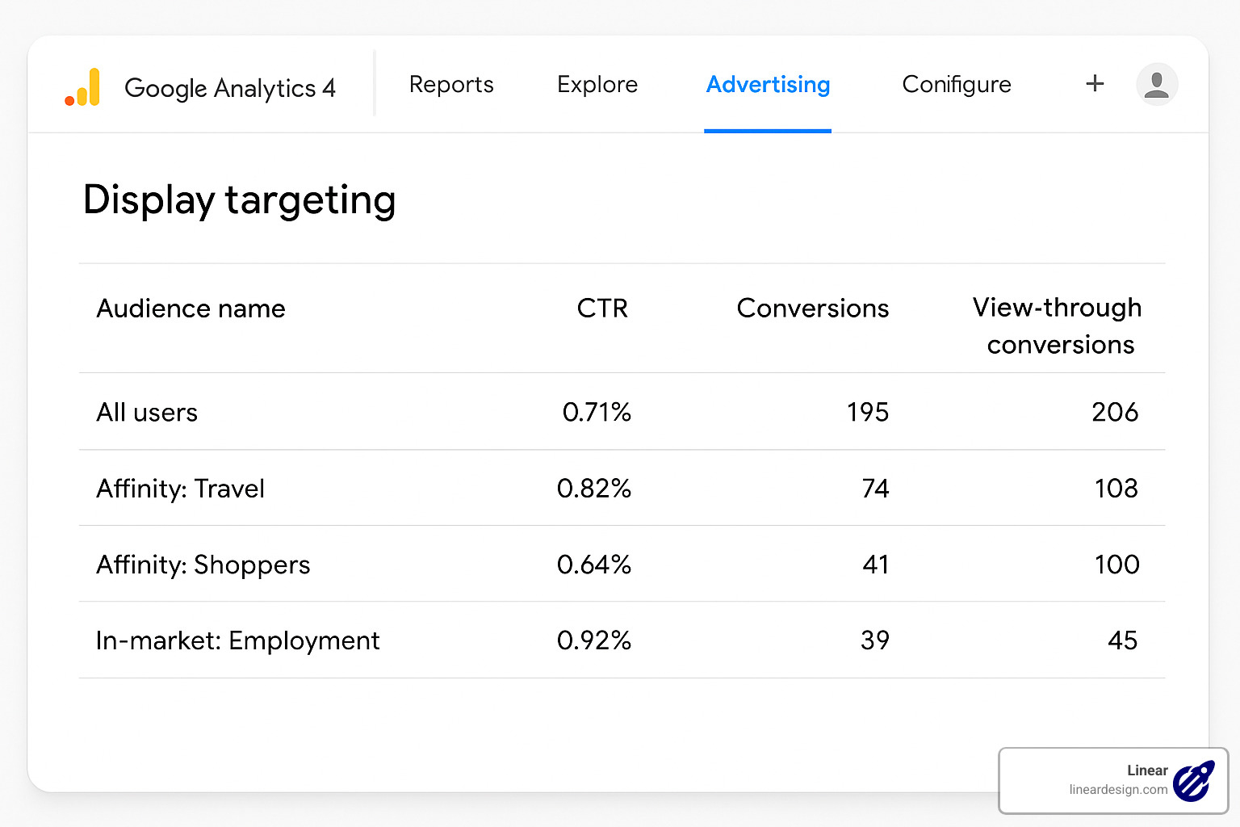
Task: Click the Affinity: Shoppers audience
Action: pyautogui.click(x=203, y=565)
